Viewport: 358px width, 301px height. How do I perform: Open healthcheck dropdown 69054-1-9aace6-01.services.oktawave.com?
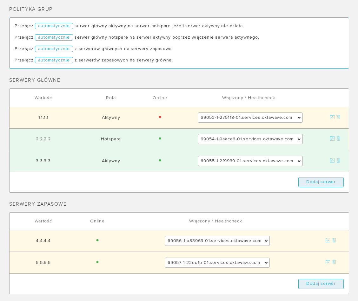pyautogui.click(x=250, y=139)
